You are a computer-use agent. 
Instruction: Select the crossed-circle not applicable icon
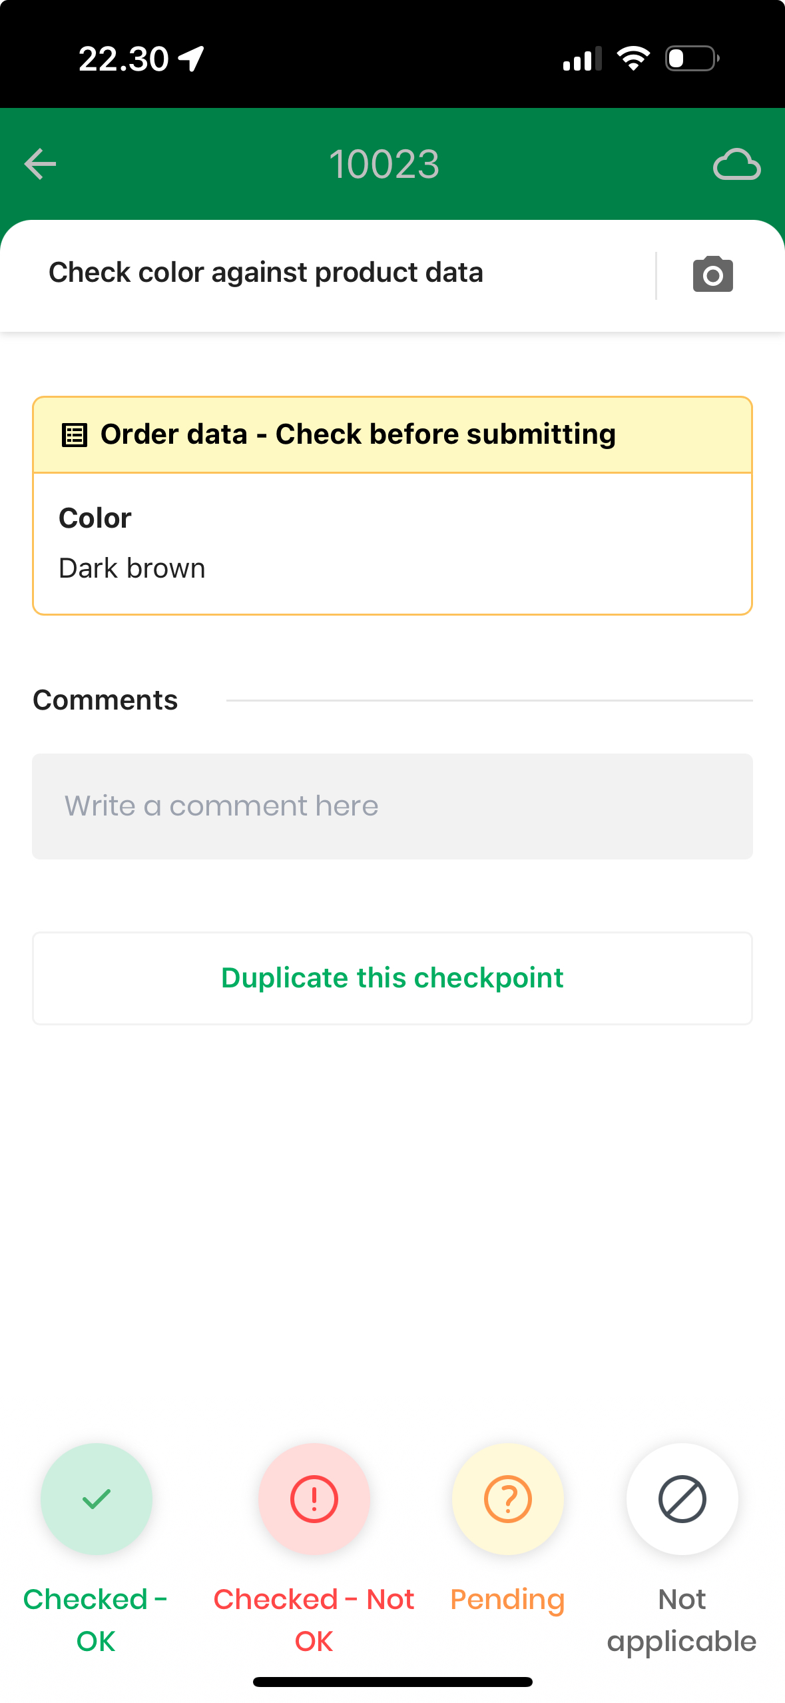click(682, 1498)
